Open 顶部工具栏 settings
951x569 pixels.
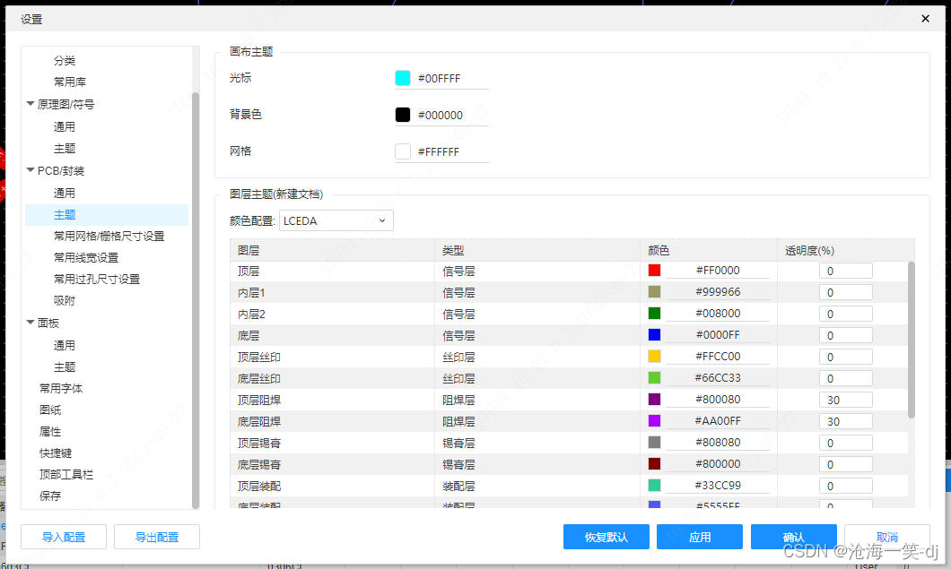click(66, 475)
